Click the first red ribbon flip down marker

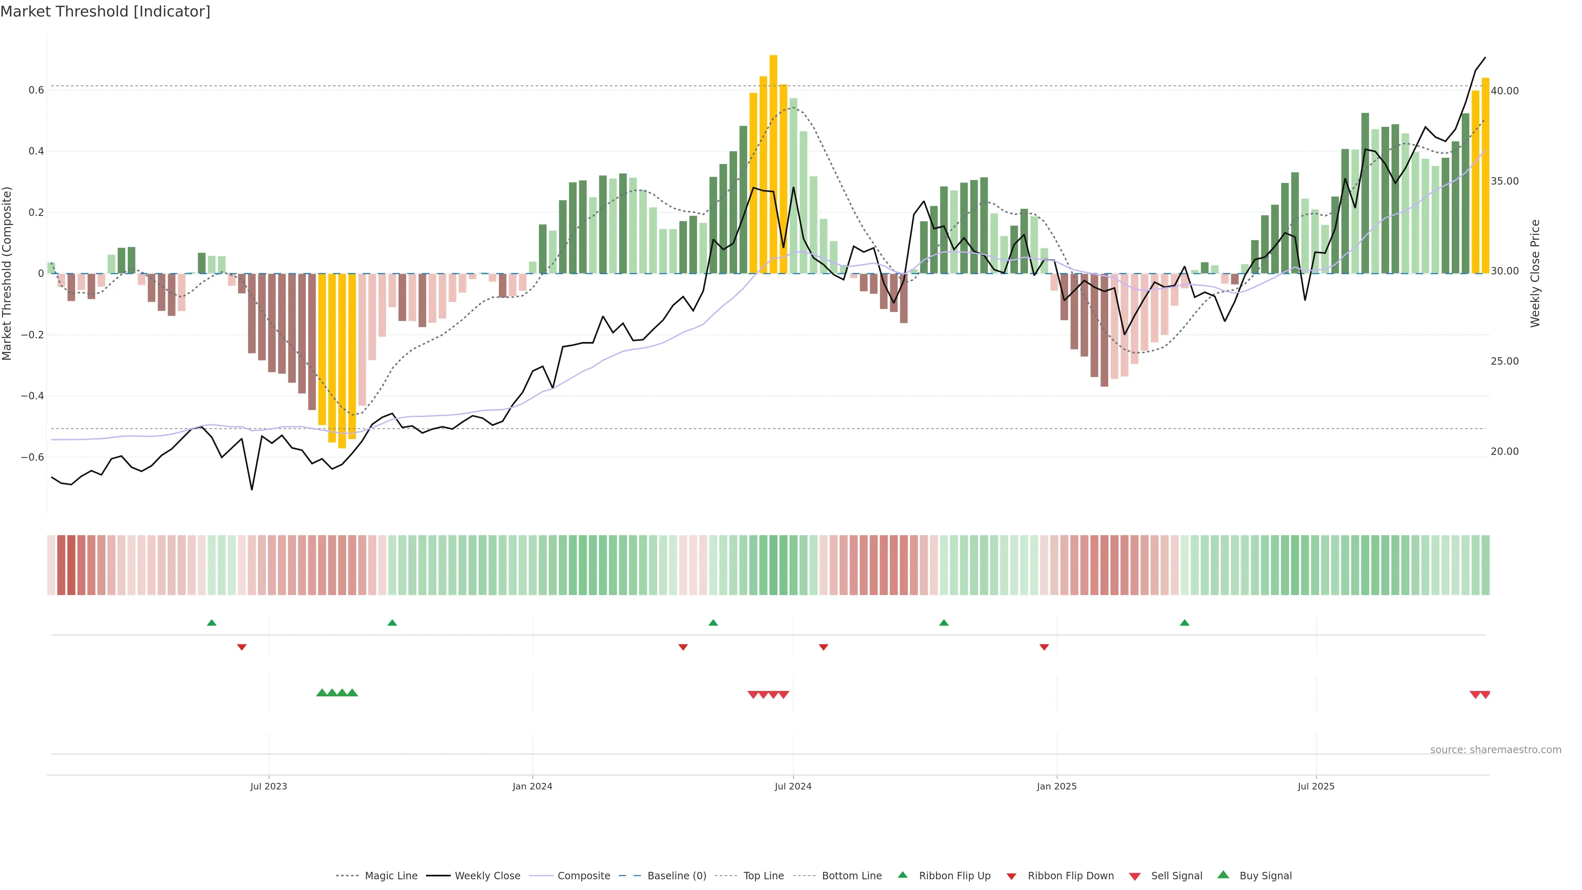[x=242, y=647]
